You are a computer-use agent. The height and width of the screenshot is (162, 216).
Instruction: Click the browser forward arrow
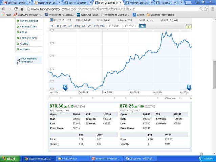click(x=9, y=9)
